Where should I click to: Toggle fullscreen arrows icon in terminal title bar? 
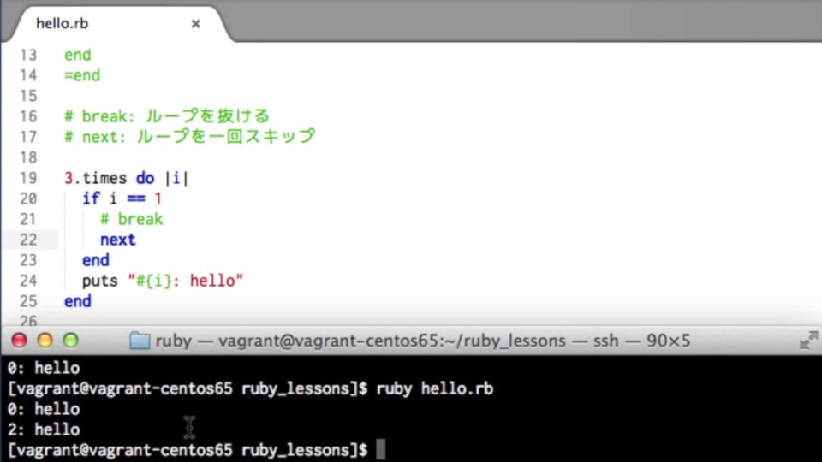pos(808,341)
